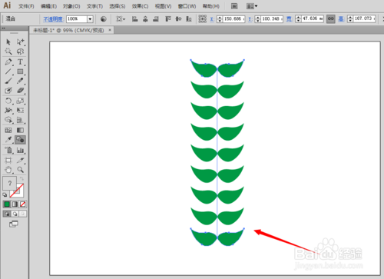
Task: Select the Selection tool (black arrow)
Action: (x=8, y=42)
